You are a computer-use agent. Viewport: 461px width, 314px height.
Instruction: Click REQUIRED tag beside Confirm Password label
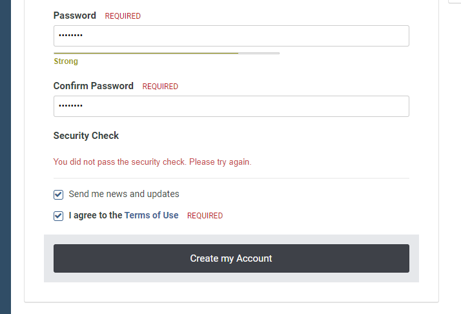pyautogui.click(x=160, y=87)
